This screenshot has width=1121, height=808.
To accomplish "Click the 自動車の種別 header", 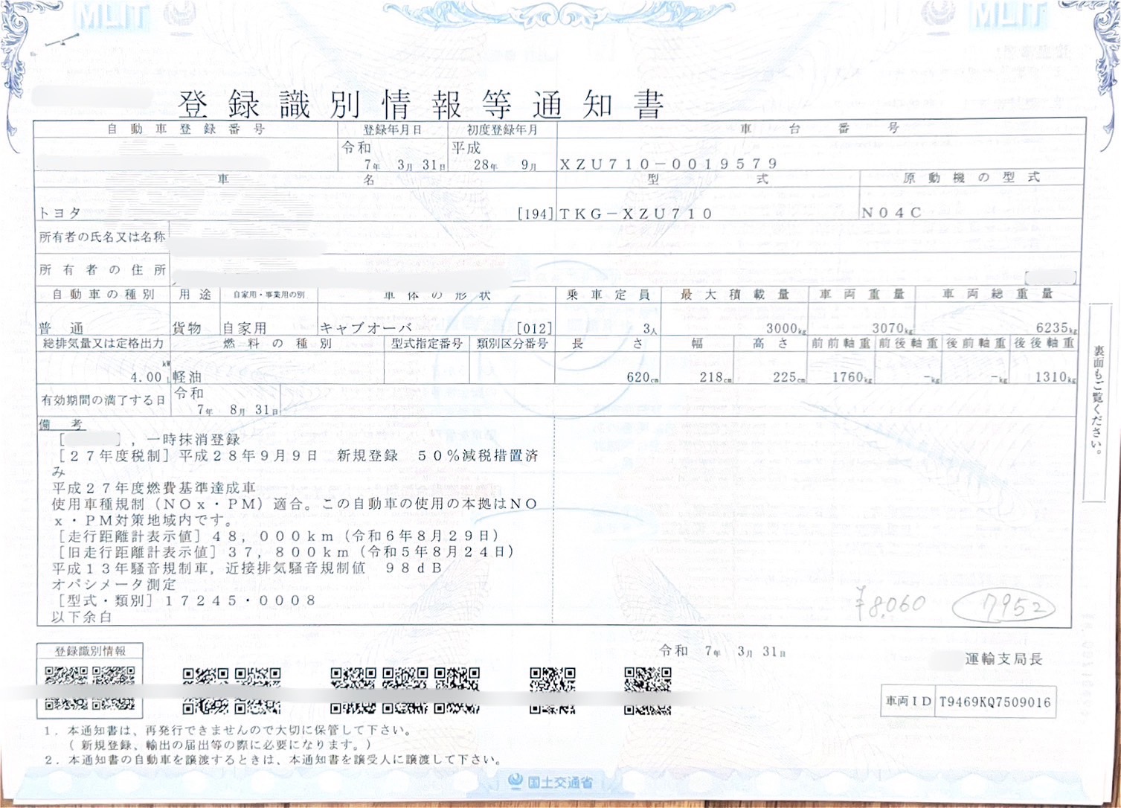I will pyautogui.click(x=103, y=295).
